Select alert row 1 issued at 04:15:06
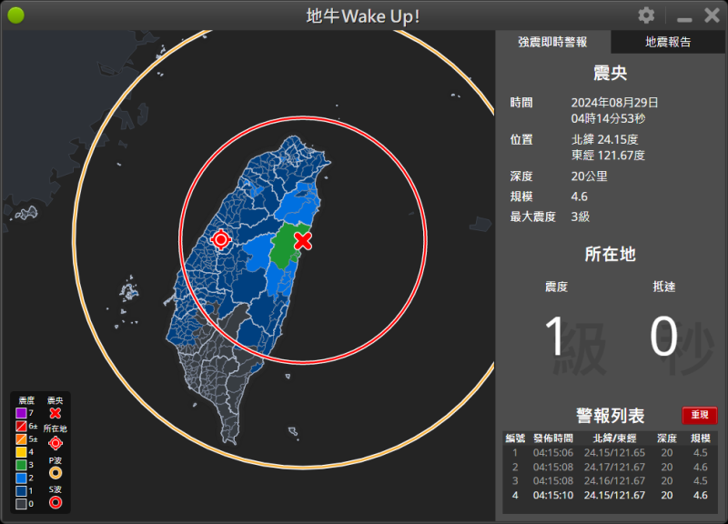This screenshot has width=728, height=524. (610, 452)
